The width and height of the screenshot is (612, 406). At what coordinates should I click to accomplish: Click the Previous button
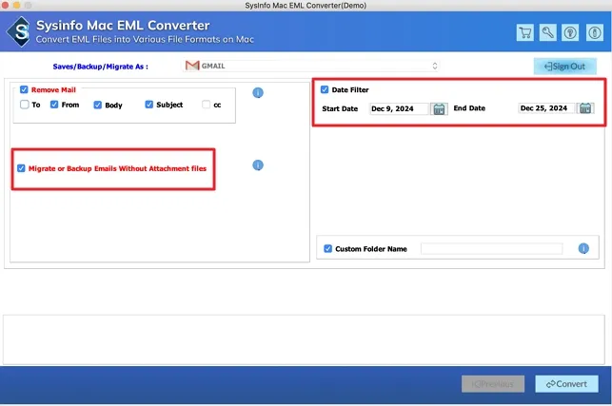coord(493,384)
